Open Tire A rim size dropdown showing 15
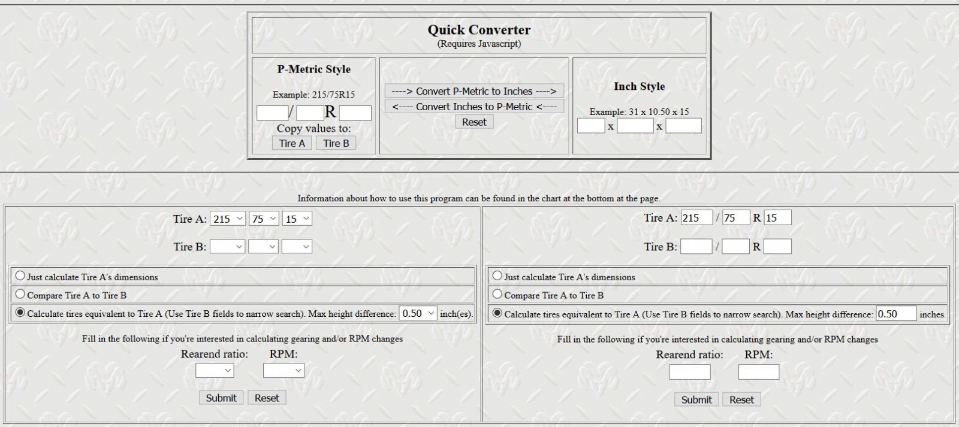This screenshot has width=959, height=427. pos(297,219)
